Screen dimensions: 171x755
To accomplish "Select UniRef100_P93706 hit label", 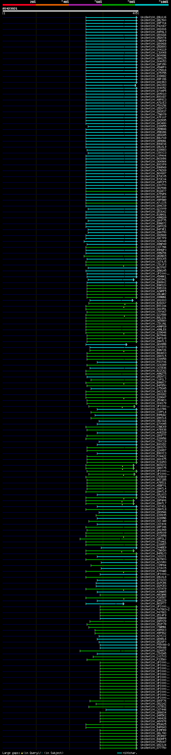I will (x=153, y=362).
